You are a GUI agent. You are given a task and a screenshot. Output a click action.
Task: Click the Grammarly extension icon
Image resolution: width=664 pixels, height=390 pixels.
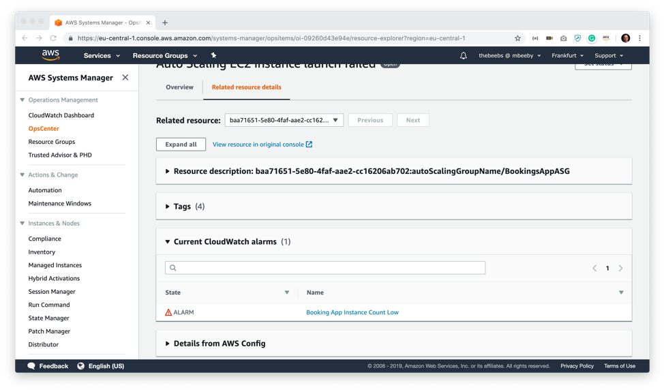click(592, 38)
